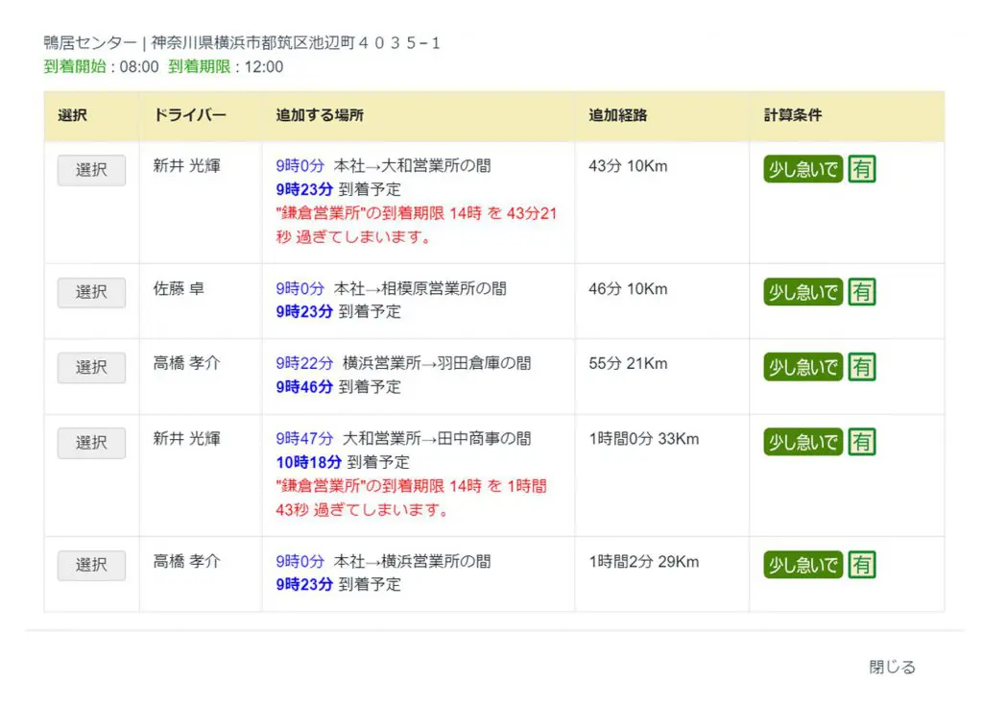This screenshot has width=983, height=707.
Task: Click the 有 icon in the 羽田倉庫 route row
Action: pyautogui.click(x=861, y=367)
